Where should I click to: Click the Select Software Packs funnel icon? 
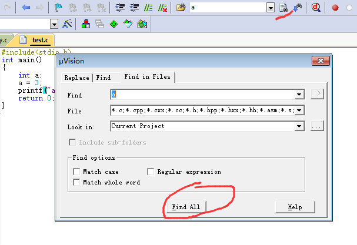[x=128, y=24]
